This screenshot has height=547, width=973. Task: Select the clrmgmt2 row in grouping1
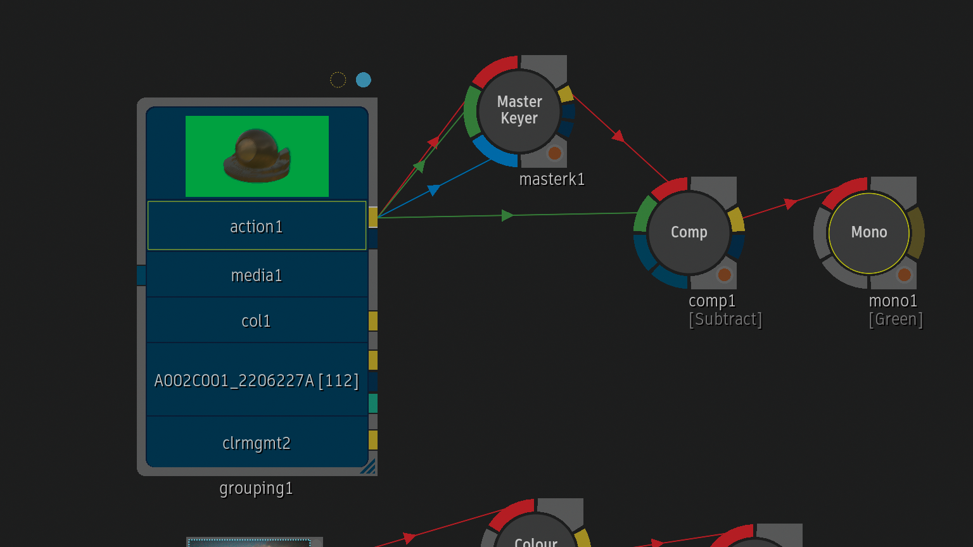(x=257, y=443)
